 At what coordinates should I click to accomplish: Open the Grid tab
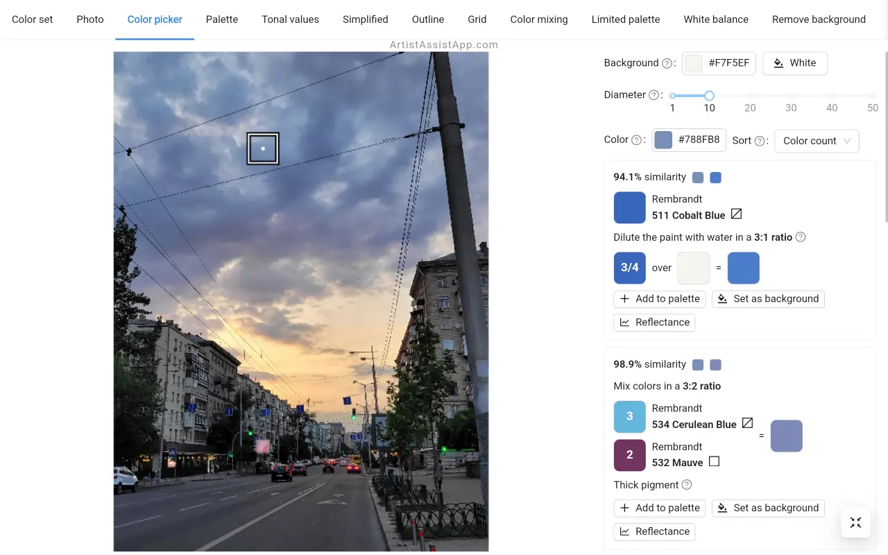click(x=477, y=19)
